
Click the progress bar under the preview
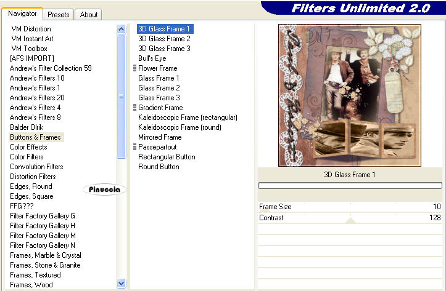pos(350,186)
